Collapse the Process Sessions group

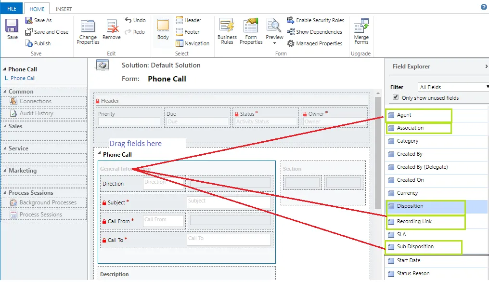(5, 192)
